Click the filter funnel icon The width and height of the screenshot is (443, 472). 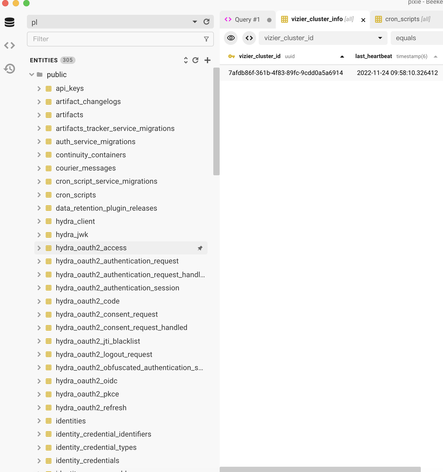206,39
